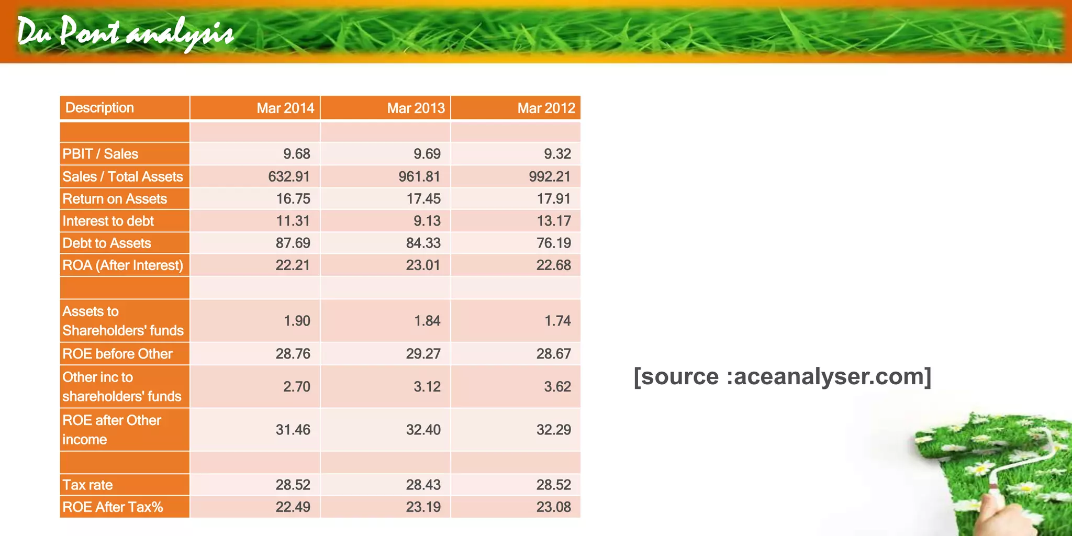1072x536 pixels.
Task: Click the 'Interest to debt' row label
Action: 108,221
